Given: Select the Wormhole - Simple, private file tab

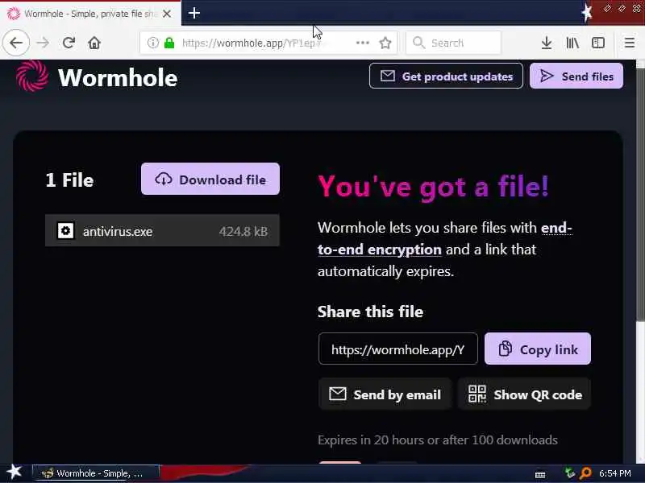Looking at the screenshot, I should tap(90, 14).
